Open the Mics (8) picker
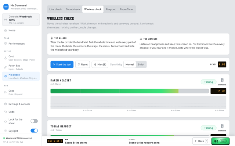235x146 pixels. 100,65
